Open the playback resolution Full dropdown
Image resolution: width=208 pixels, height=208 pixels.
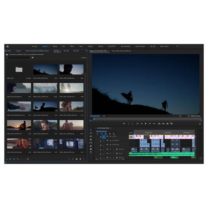coord(183,116)
